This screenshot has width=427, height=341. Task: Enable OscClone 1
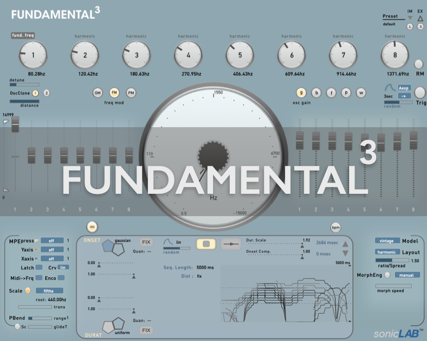click(x=35, y=93)
